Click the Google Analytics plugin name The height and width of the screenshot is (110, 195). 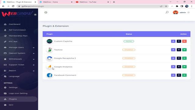point(63,67)
